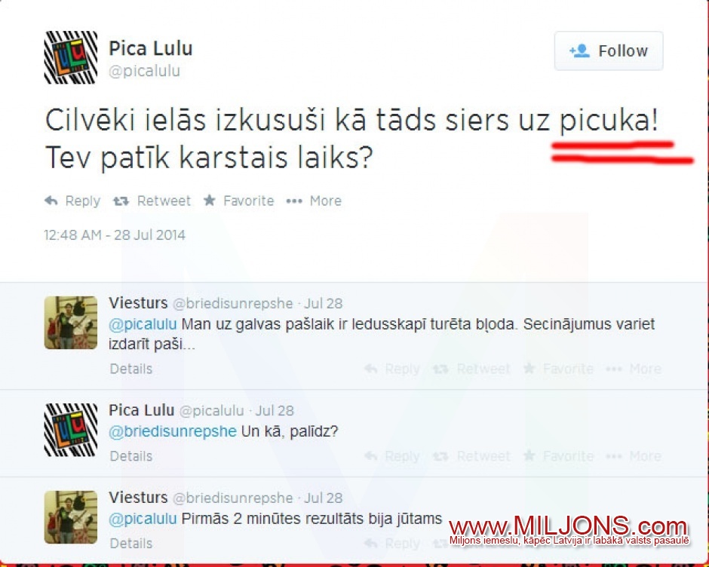Click Viesturs username in the last reply
Screen dimensions: 709x567
(x=138, y=498)
